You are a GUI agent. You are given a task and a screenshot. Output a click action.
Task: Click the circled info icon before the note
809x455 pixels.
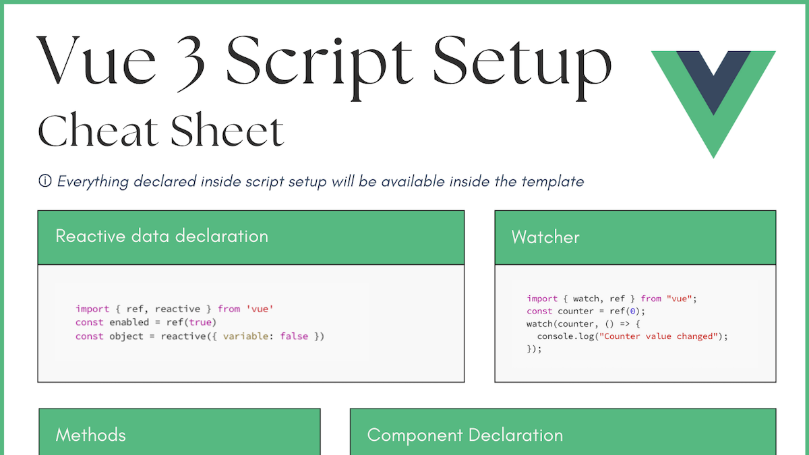tap(43, 181)
